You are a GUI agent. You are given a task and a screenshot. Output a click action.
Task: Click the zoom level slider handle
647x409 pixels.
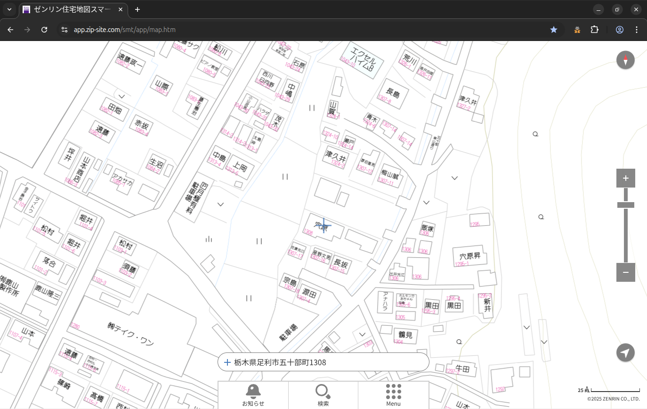[x=625, y=205]
